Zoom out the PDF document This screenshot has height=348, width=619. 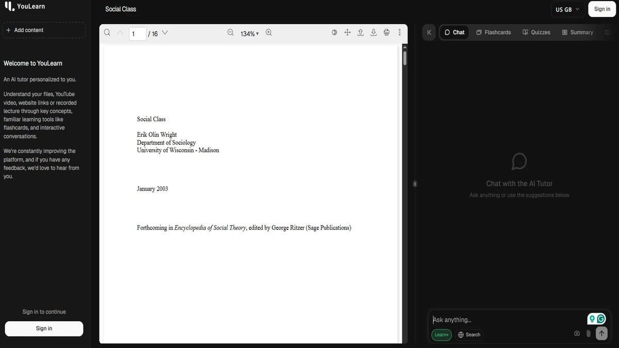click(x=231, y=32)
